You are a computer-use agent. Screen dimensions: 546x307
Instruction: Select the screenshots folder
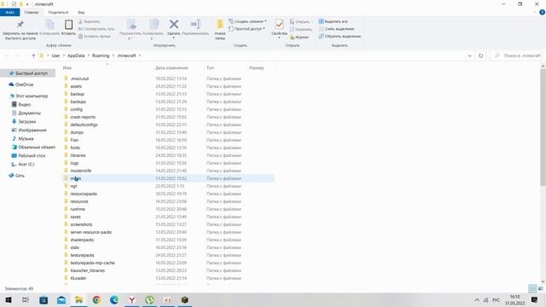(x=82, y=224)
